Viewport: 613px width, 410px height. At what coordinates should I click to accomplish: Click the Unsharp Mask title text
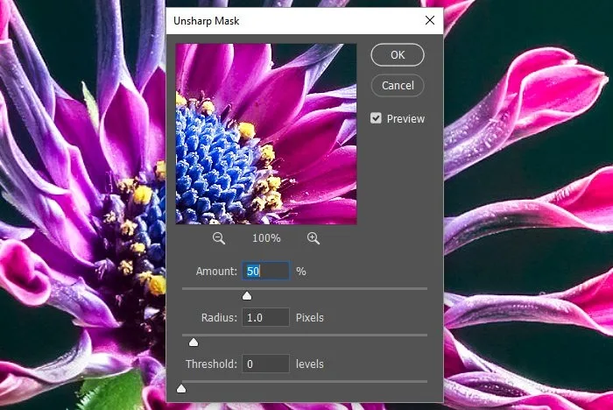tap(206, 21)
